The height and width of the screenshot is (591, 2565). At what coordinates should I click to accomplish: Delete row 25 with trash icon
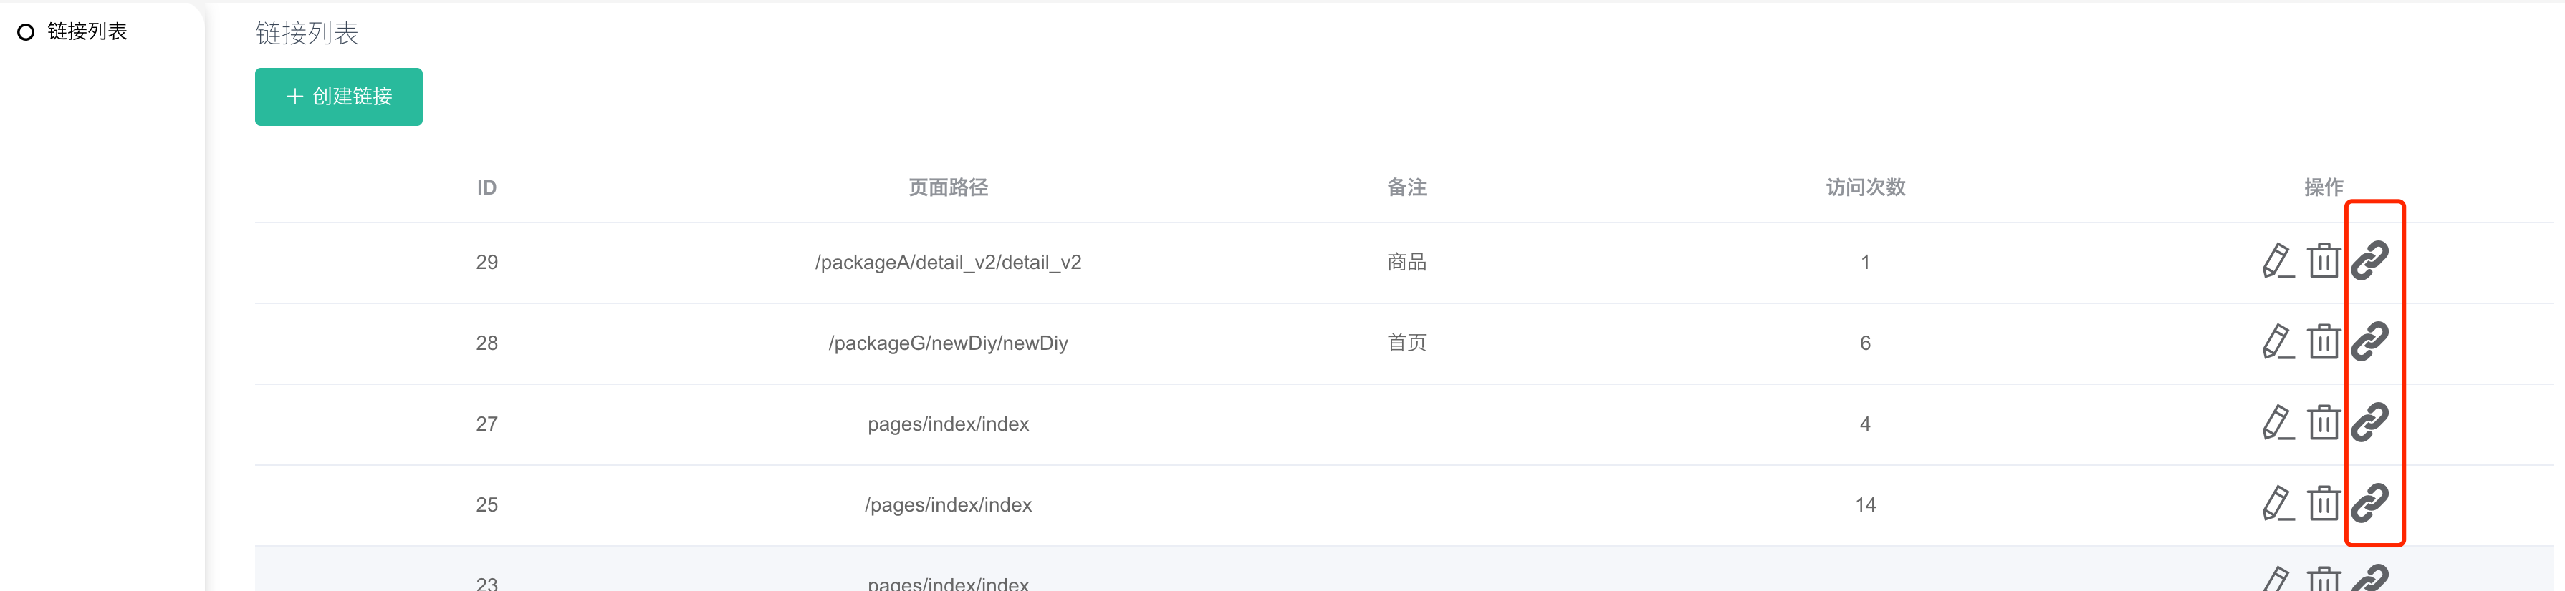click(x=2323, y=504)
